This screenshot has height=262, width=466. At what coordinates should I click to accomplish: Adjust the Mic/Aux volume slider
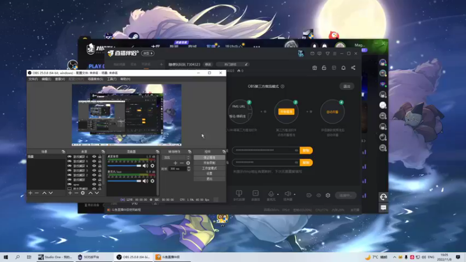pos(125,181)
